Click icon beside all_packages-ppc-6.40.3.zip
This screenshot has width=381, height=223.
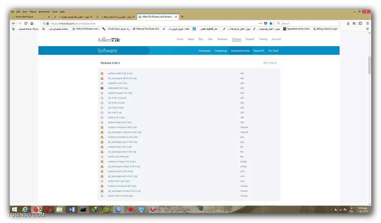102,142
